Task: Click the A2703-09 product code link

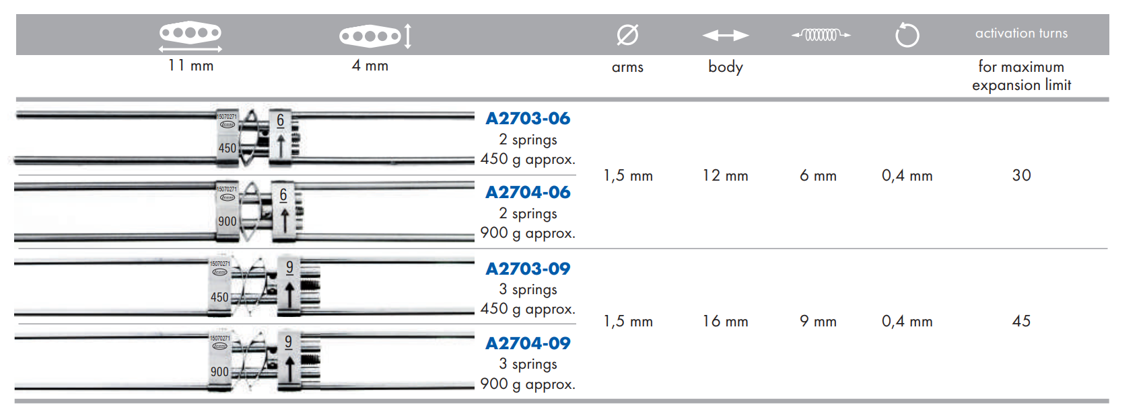Action: pyautogui.click(x=528, y=269)
